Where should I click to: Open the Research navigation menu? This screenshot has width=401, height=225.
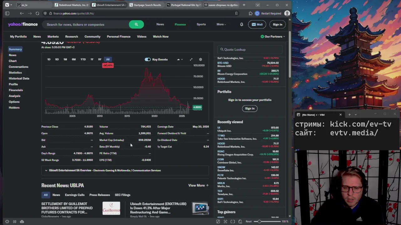point(71,37)
